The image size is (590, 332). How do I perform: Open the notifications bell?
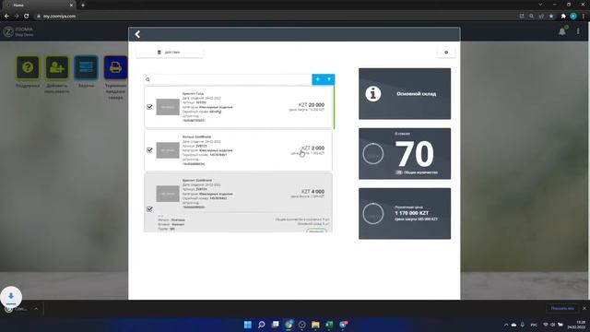(561, 31)
